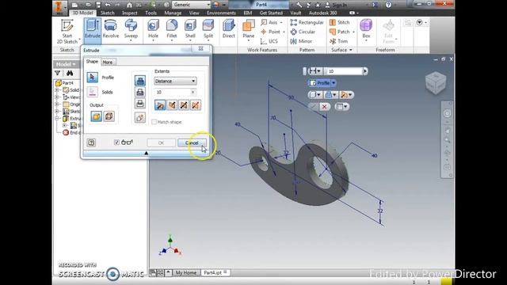Screen dimensions: 507x285
Task: Open the Profile dropdown in mini-toolbar
Action: point(334,83)
